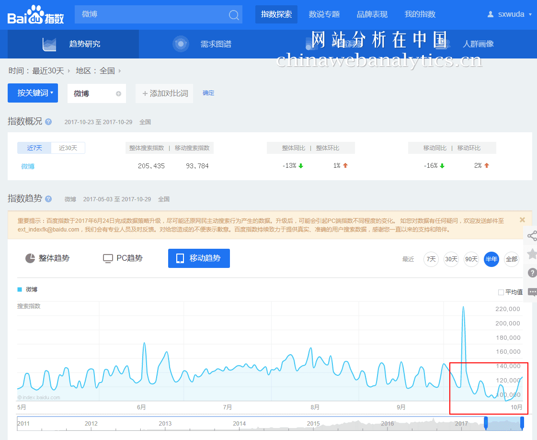Enable the 平均值 checkbox

click(x=501, y=292)
